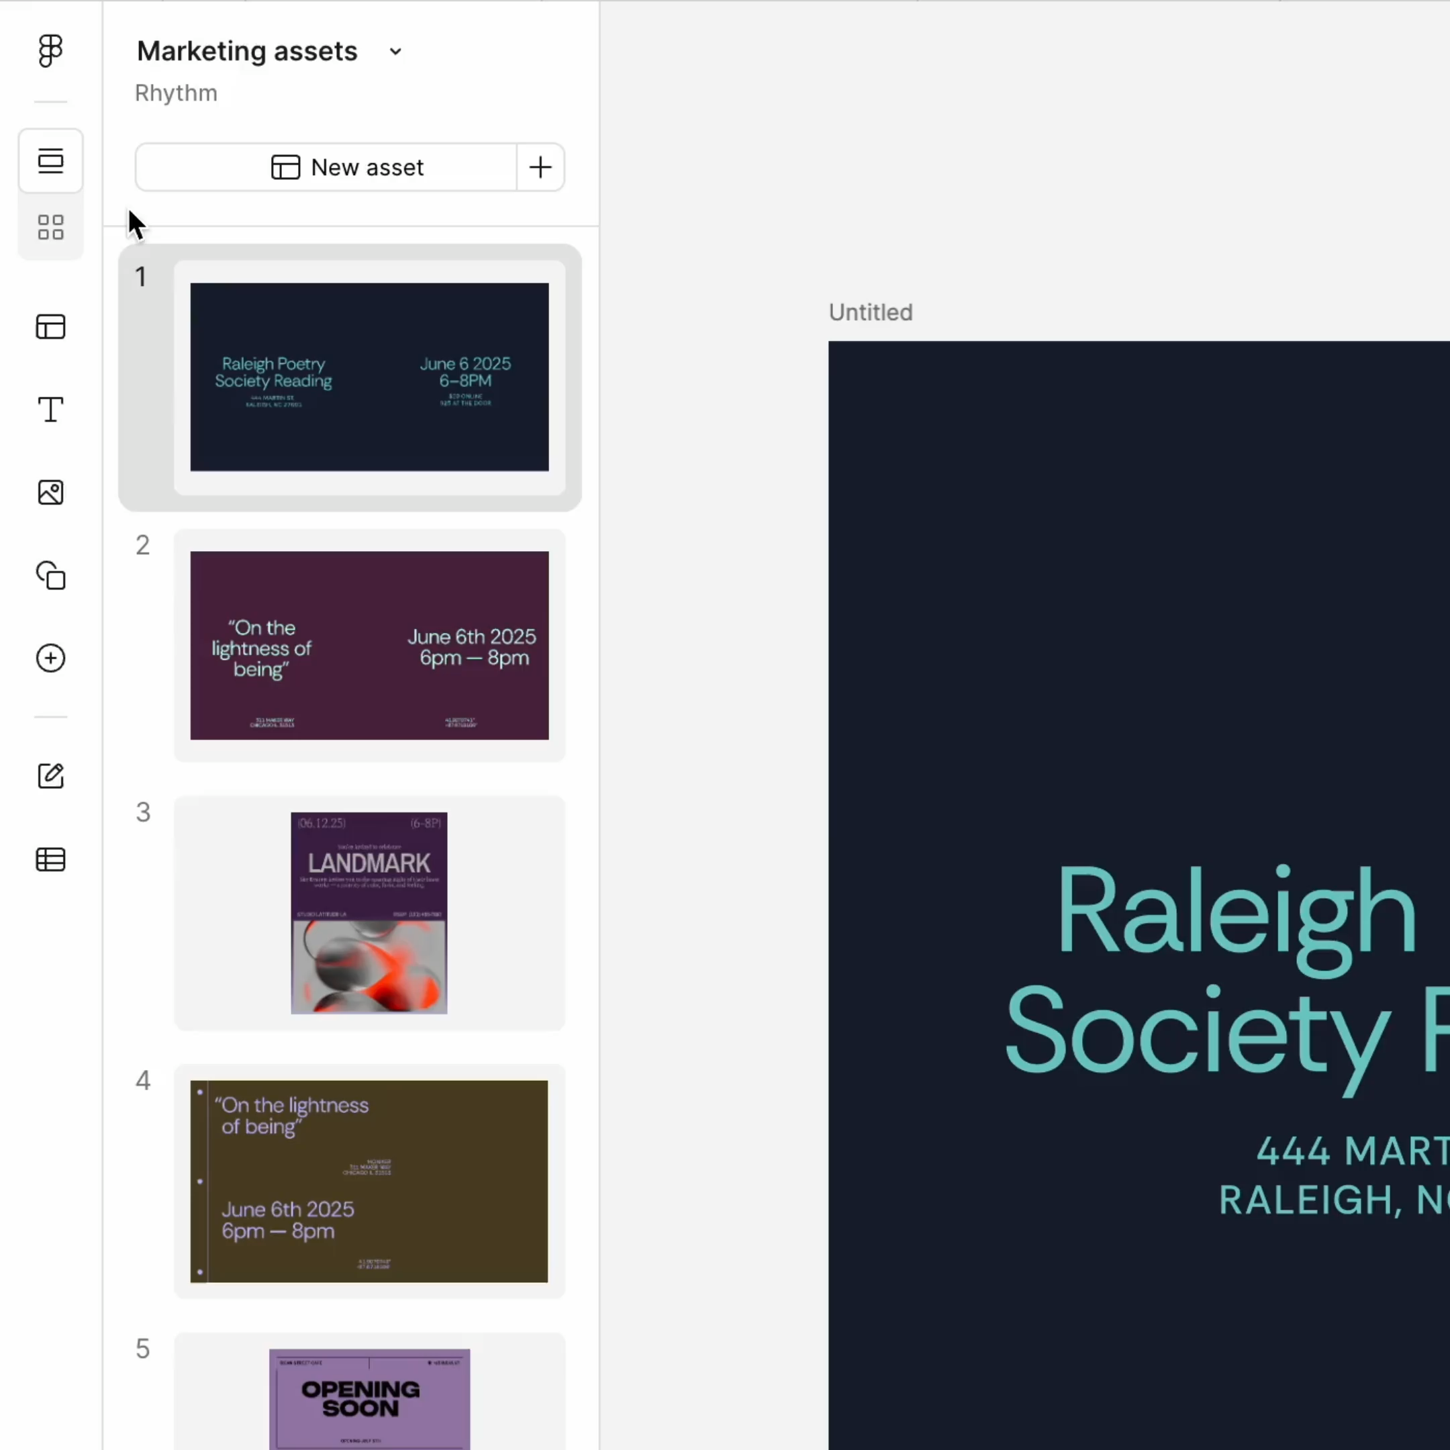Click the plus button beside New asset
Image resolution: width=1450 pixels, height=1450 pixels.
coord(540,167)
